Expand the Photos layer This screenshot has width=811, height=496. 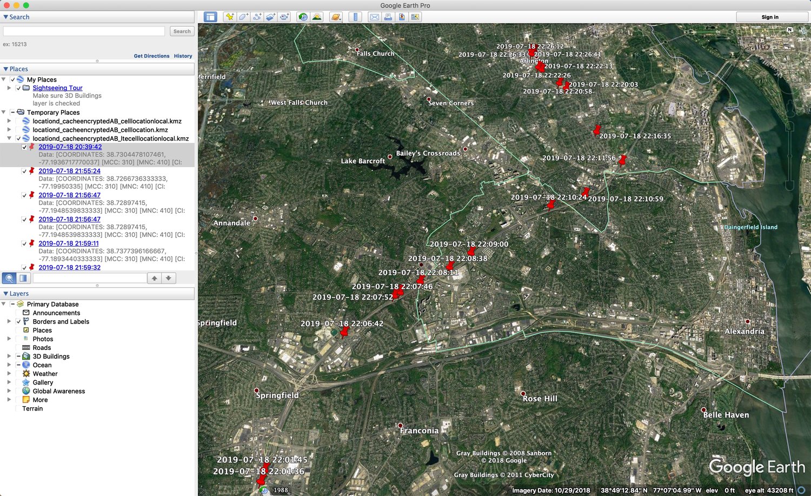[9, 339]
